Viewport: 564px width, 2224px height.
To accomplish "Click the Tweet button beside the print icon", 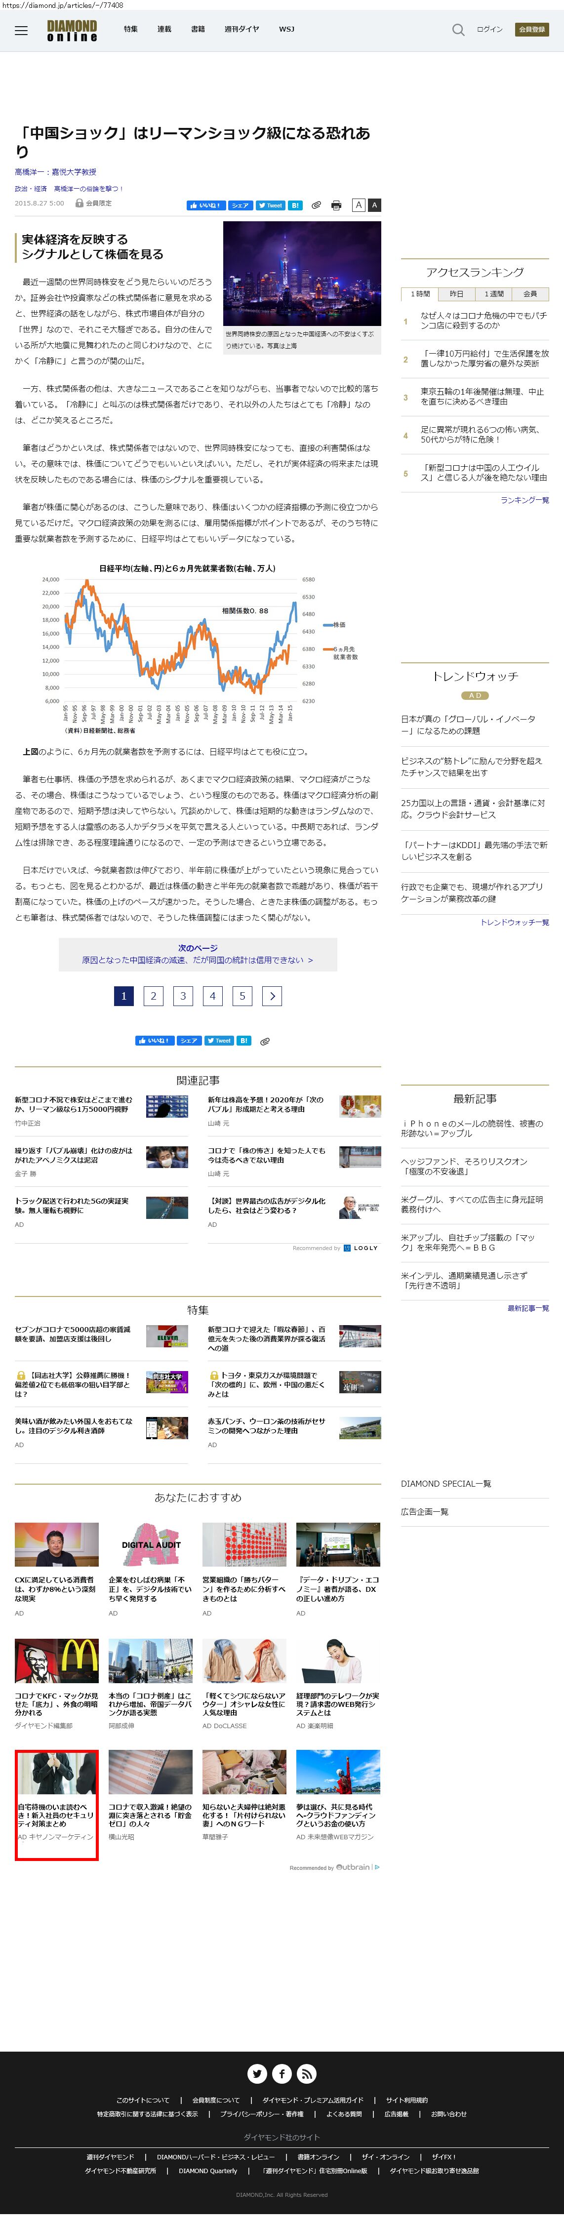I will point(270,205).
